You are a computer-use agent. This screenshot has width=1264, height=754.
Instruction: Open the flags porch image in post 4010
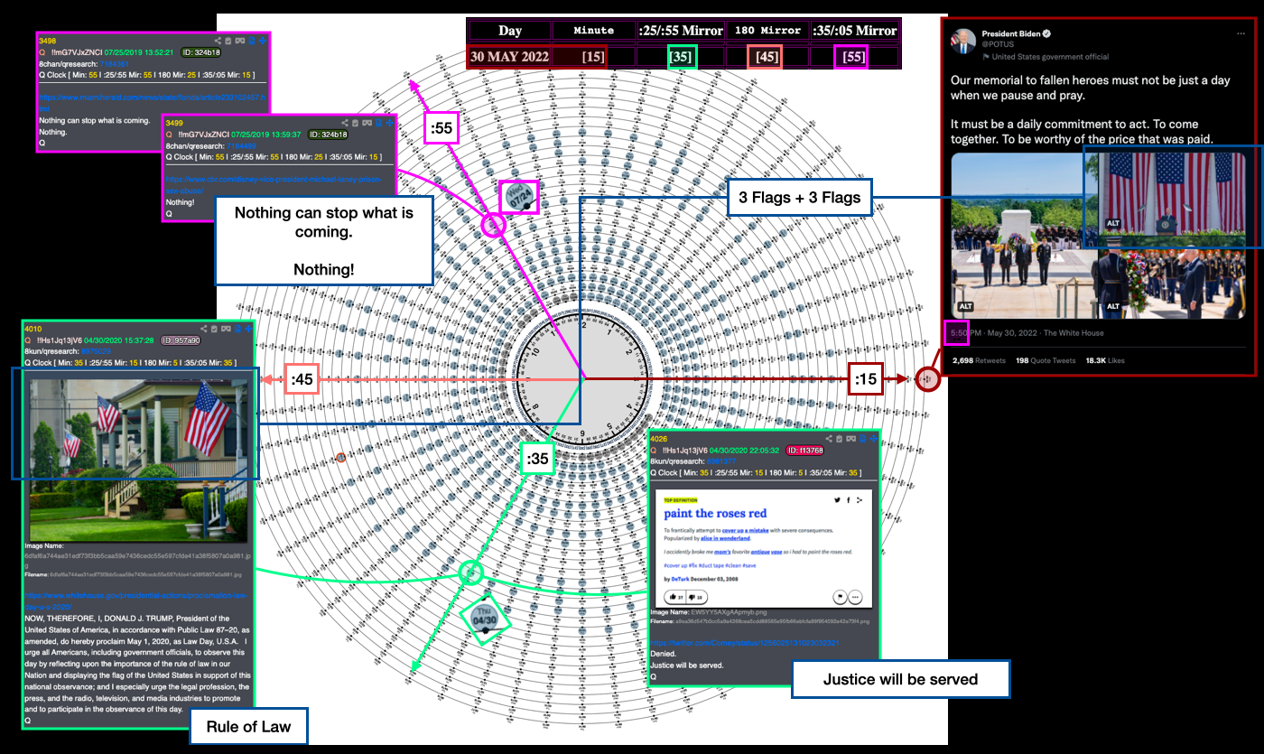click(x=138, y=461)
